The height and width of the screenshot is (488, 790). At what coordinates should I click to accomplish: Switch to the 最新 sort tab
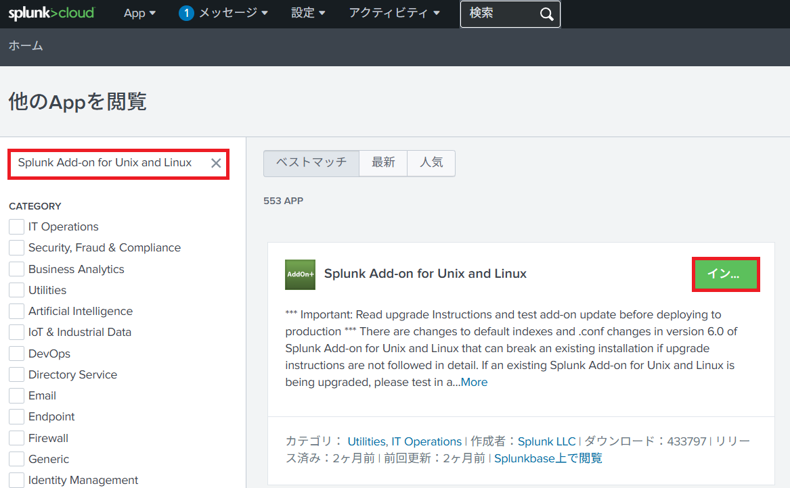tap(383, 163)
